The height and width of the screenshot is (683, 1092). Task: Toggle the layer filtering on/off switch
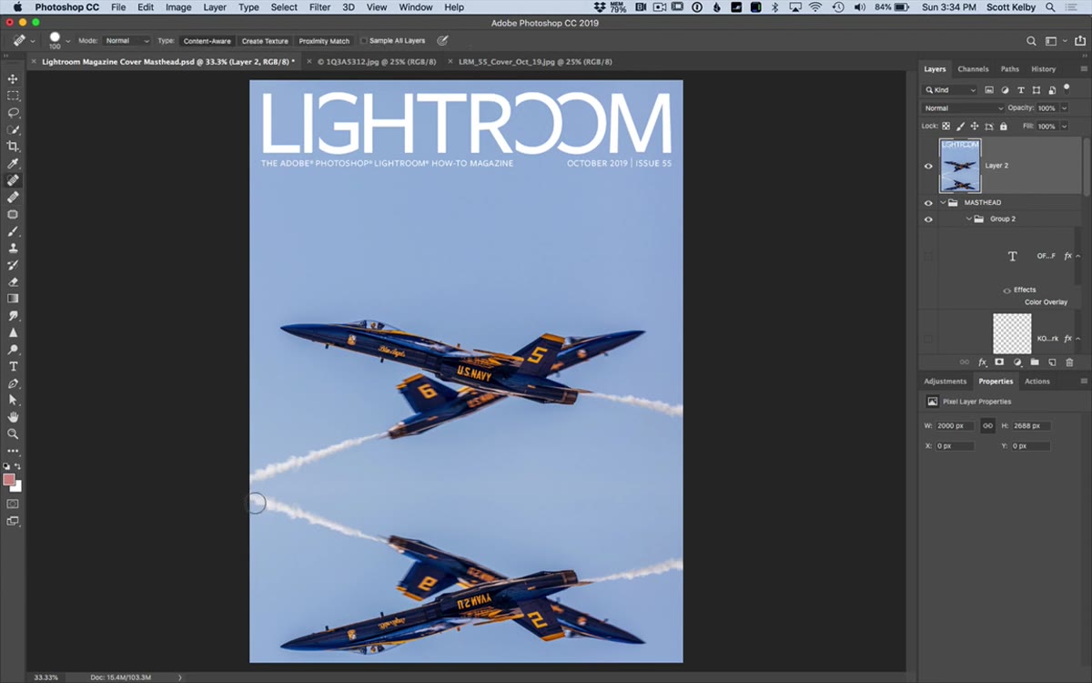click(x=1067, y=88)
